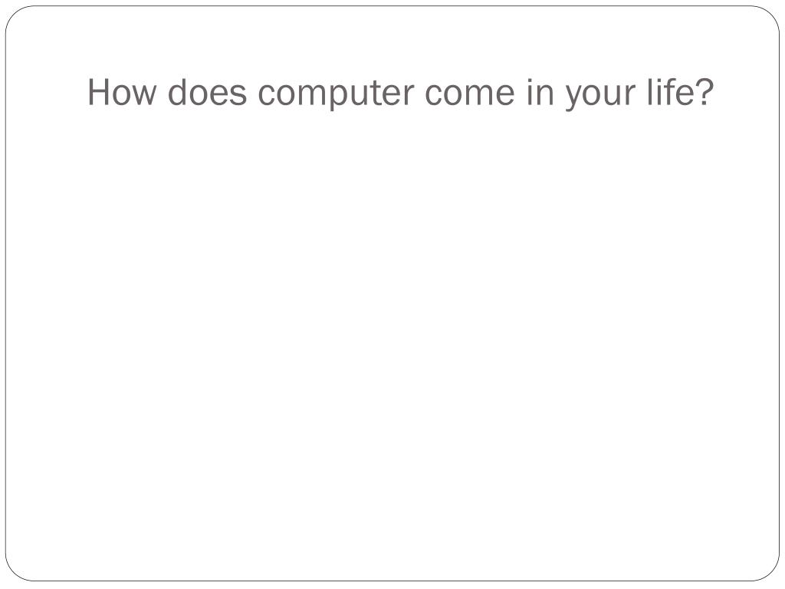This screenshot has height=589, width=785.
Task: Click the first word 'come' in the title
Action: coord(470,95)
